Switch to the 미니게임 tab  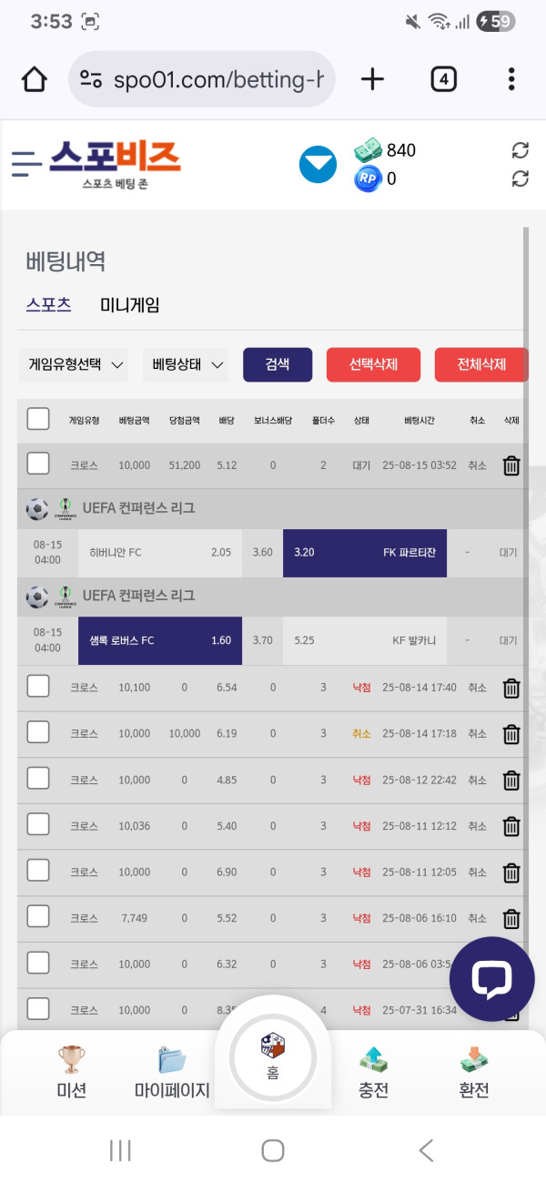point(130,305)
